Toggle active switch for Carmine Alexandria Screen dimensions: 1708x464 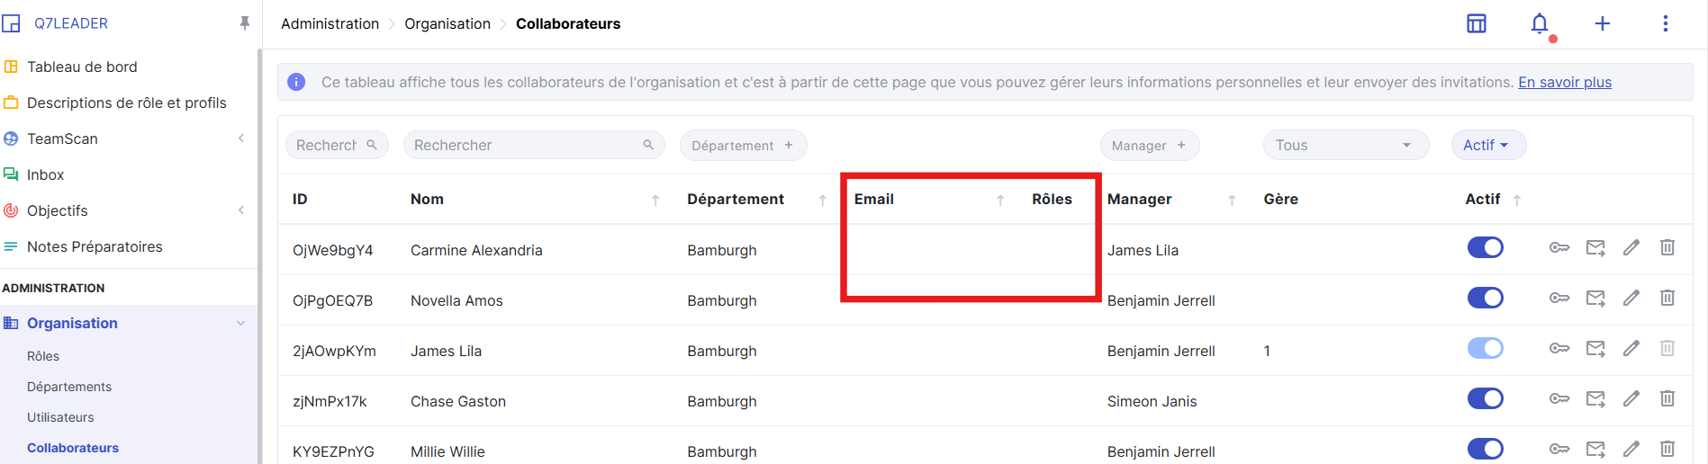[x=1485, y=247]
